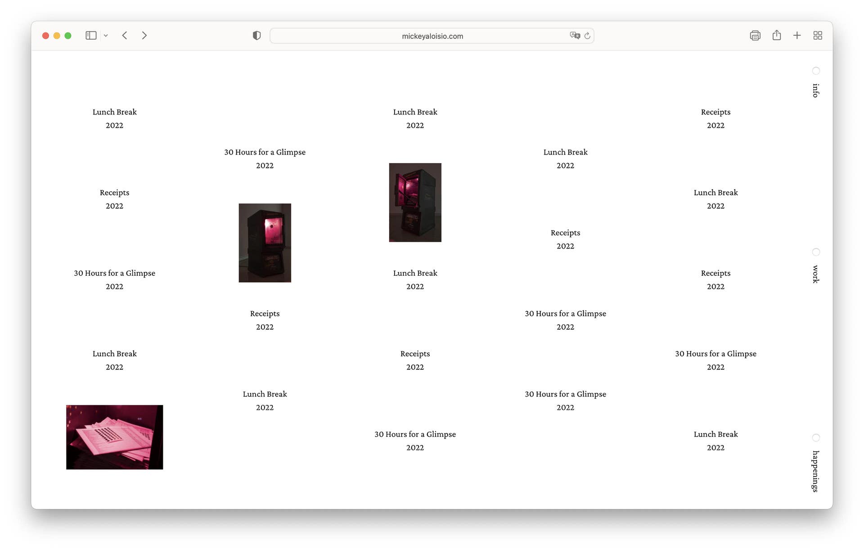Select the work radio circle
Image resolution: width=864 pixels, height=550 pixels.
(x=815, y=252)
